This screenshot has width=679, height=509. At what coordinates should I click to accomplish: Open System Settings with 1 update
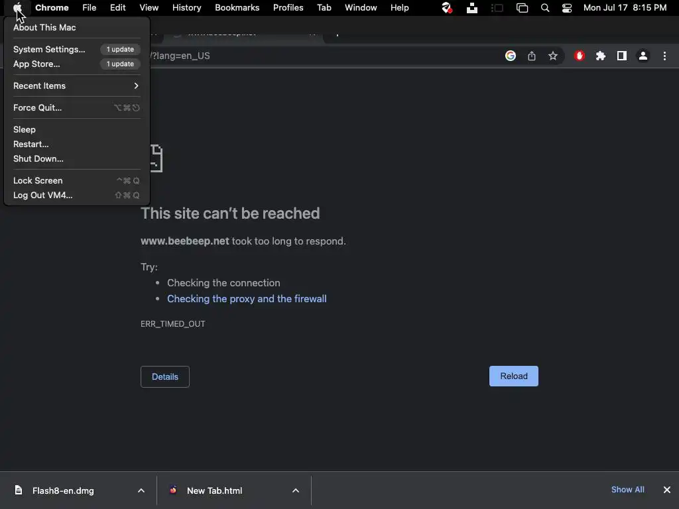(x=77, y=49)
